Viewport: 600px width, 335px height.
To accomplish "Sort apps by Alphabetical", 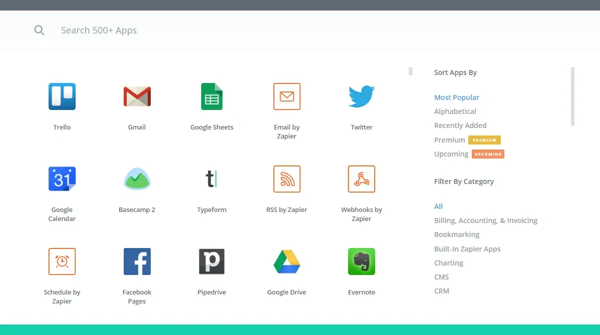I will click(455, 111).
